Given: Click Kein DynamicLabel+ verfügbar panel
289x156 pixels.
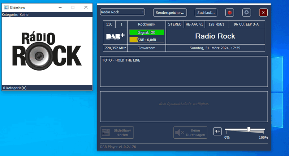Looking at the screenshot, I should click(x=184, y=107).
